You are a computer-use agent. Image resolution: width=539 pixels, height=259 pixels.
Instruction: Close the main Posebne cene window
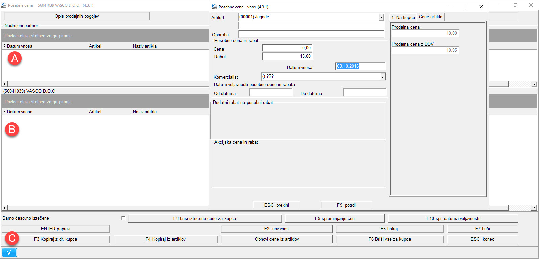(x=531, y=5)
